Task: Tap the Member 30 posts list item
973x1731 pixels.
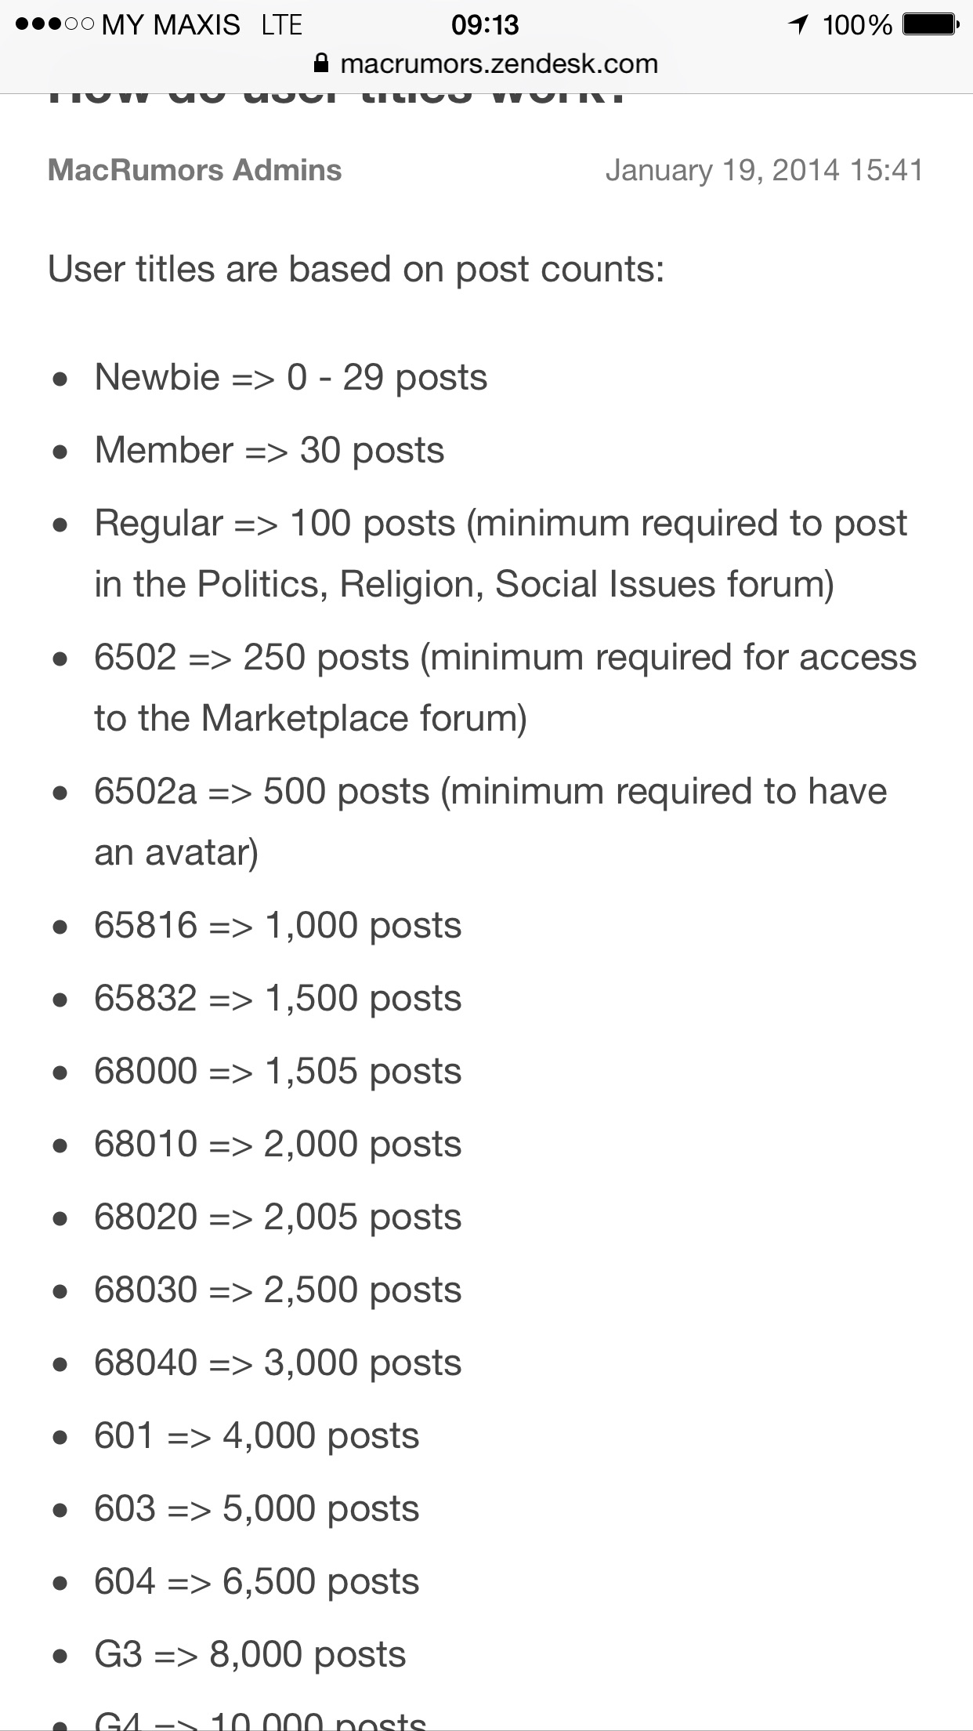Action: [269, 450]
